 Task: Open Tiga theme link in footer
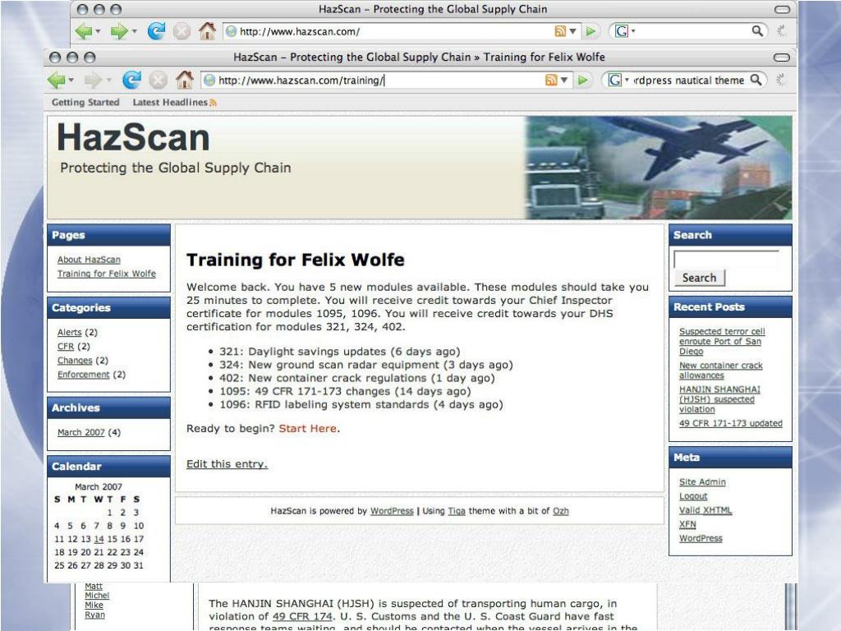tap(457, 511)
